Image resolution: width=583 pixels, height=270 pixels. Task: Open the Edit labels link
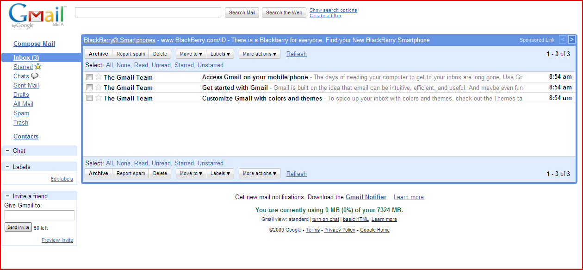[62, 179]
